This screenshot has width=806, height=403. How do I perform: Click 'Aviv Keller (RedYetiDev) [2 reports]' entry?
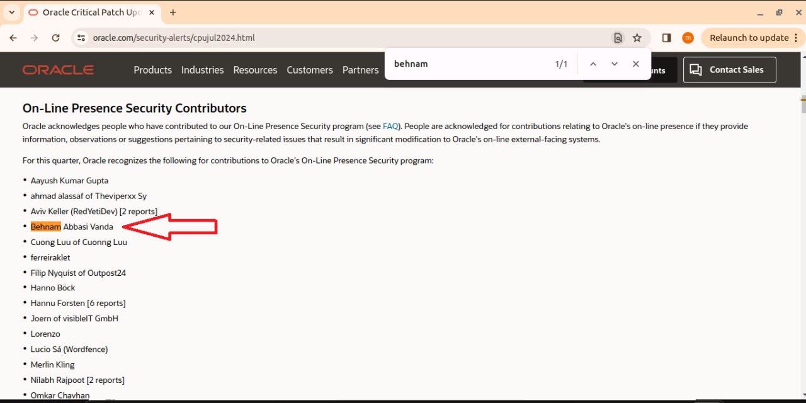coord(94,212)
